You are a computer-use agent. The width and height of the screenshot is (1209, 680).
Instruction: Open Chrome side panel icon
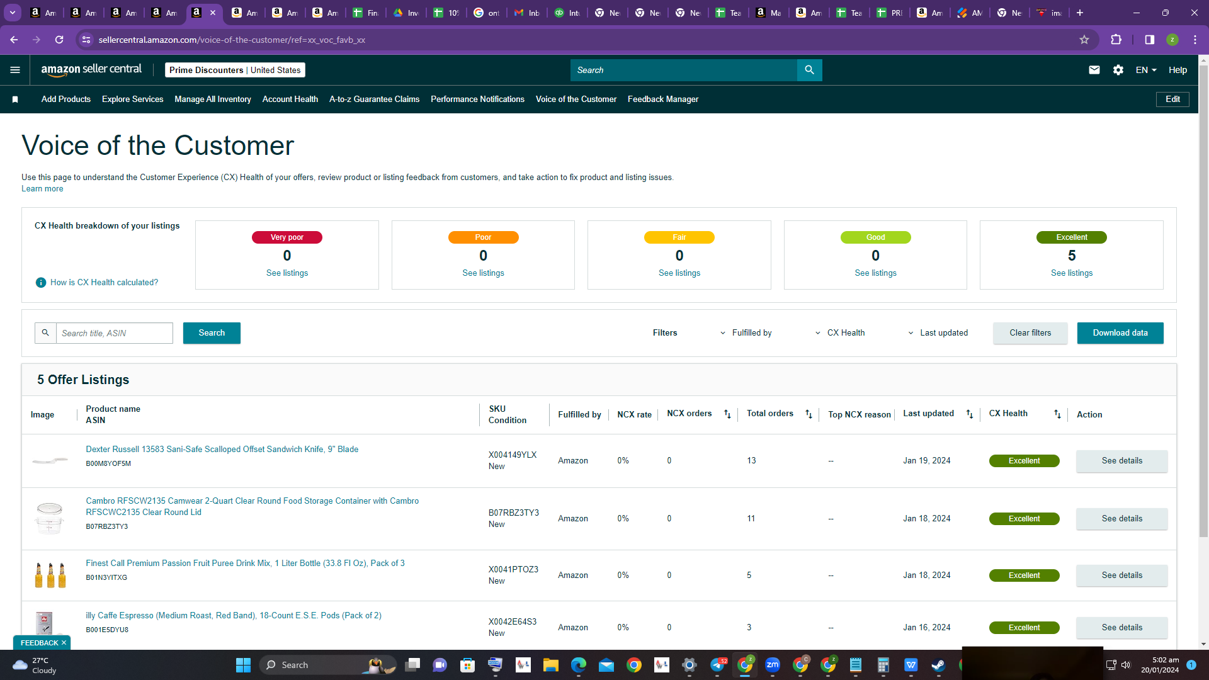(1150, 40)
